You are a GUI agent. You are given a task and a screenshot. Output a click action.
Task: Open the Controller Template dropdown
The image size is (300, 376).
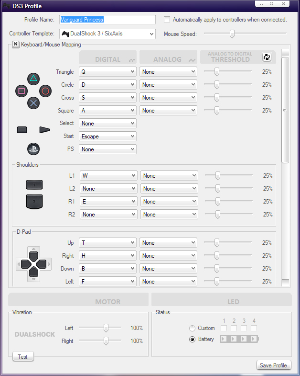pyautogui.click(x=107, y=34)
